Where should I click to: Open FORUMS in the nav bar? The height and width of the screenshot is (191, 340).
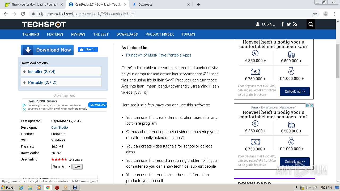188,34
